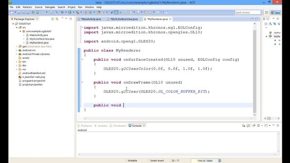The image size is (290, 163).
Task: Open the Refactor menu
Action: coord(27,7)
